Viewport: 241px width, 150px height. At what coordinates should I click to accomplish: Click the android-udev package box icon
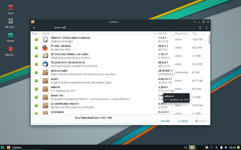click(x=45, y=72)
